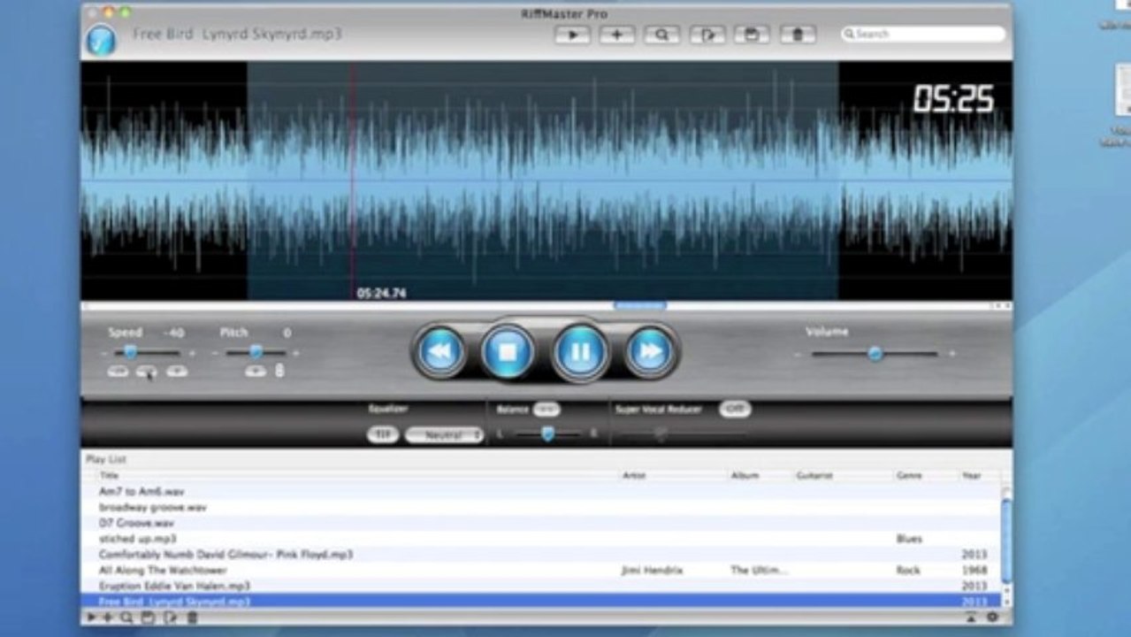Click the rewind playback button
1131x637 pixels.
[x=439, y=352]
